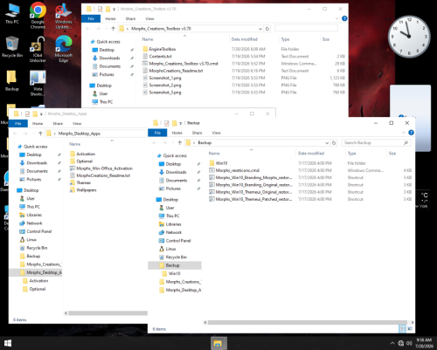
Task: Open the Share tab in Toolbox window
Action: click(130, 18)
